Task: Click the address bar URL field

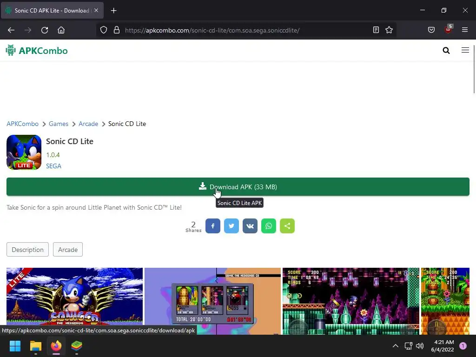Action: (x=246, y=30)
